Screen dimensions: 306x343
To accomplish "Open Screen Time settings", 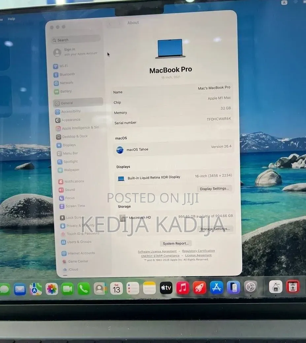I will click(x=72, y=206).
